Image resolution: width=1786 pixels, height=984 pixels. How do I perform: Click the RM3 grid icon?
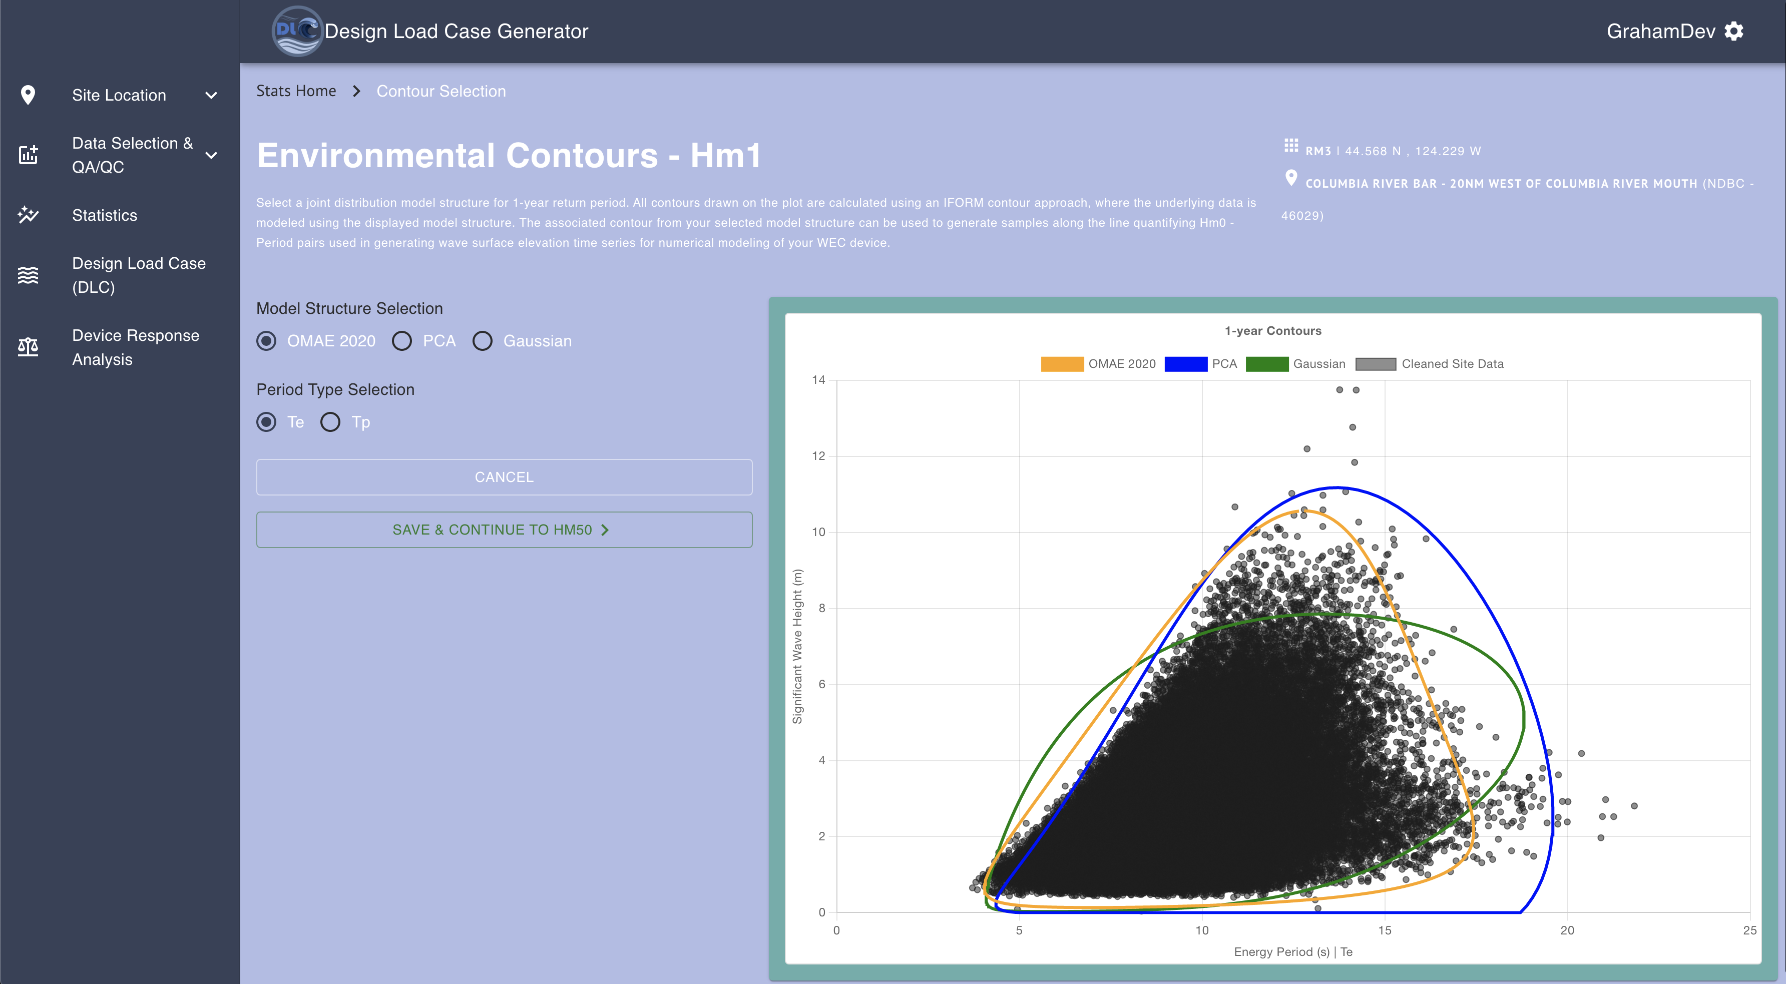[x=1290, y=146]
